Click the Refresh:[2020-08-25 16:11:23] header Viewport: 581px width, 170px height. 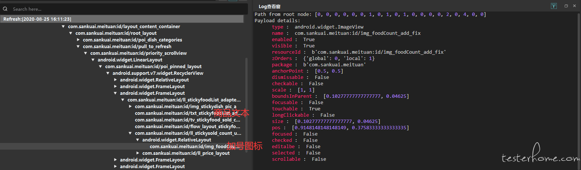click(x=122, y=19)
